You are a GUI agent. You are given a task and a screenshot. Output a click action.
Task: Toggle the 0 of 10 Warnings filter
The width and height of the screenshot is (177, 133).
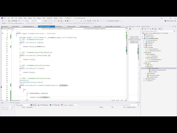click(x=43, y=105)
